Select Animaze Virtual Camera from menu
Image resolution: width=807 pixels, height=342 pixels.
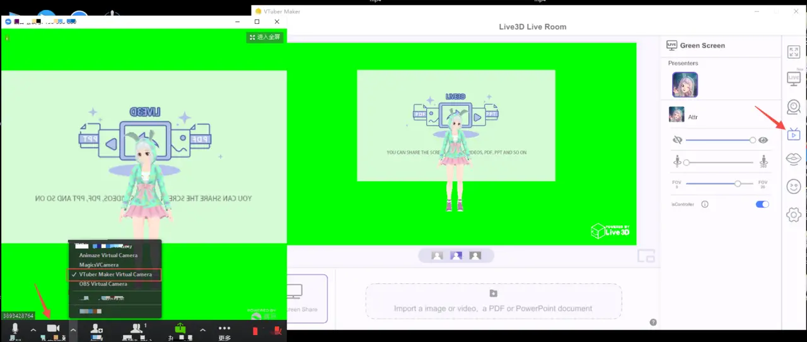pos(108,255)
